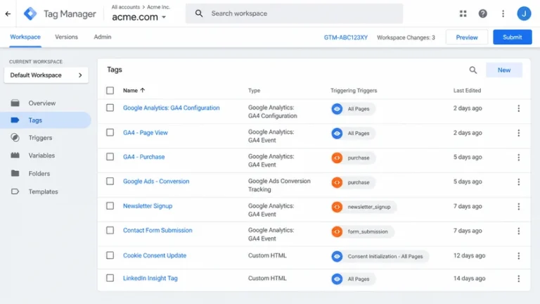Viewport: 540px width, 304px height.
Task: Click the search icon in Tags panel
Action: click(x=472, y=70)
